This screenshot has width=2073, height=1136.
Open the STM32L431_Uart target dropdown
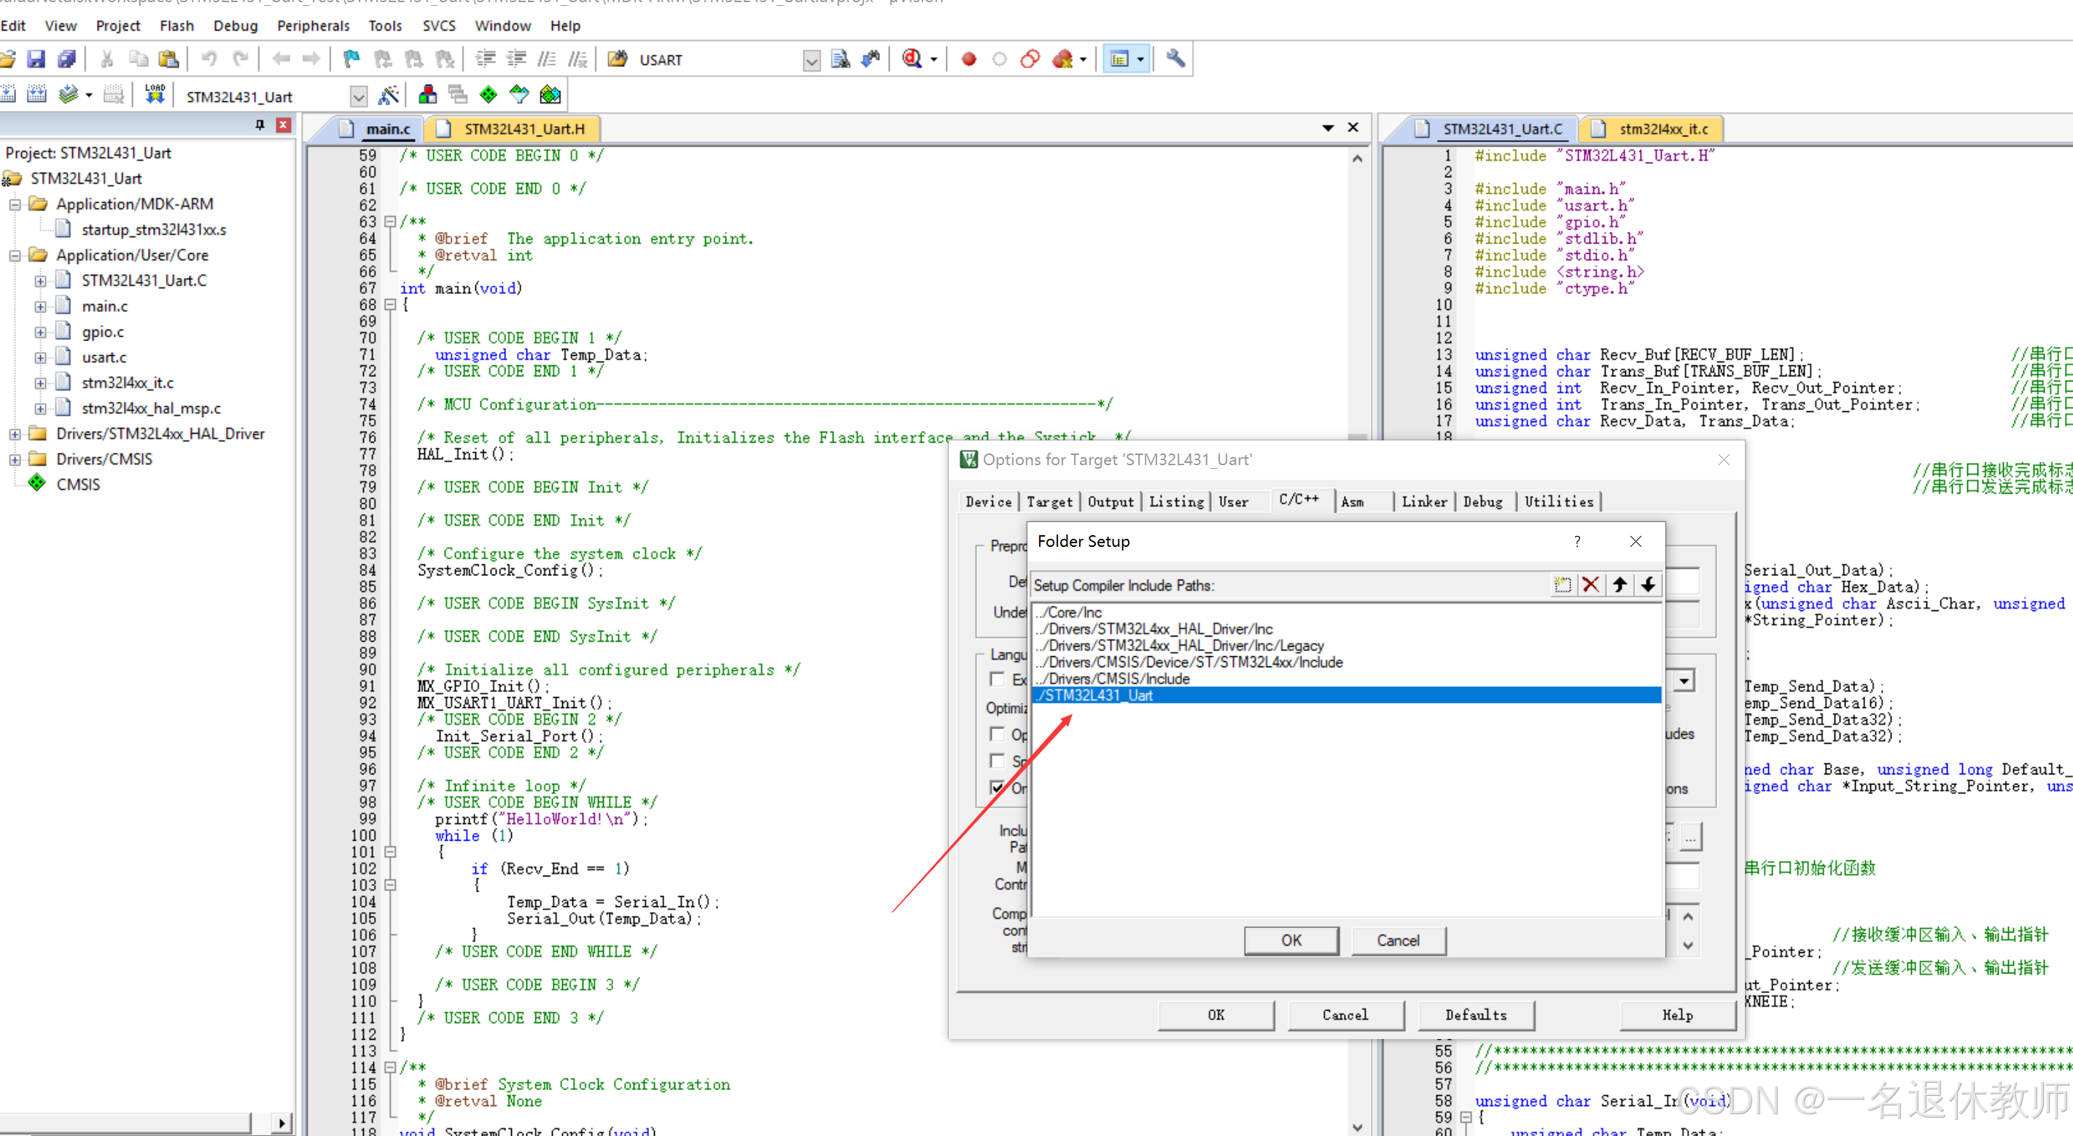(x=358, y=98)
